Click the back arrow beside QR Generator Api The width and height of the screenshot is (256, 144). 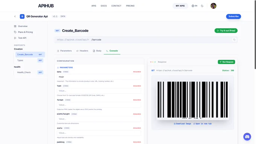[x=15, y=16]
